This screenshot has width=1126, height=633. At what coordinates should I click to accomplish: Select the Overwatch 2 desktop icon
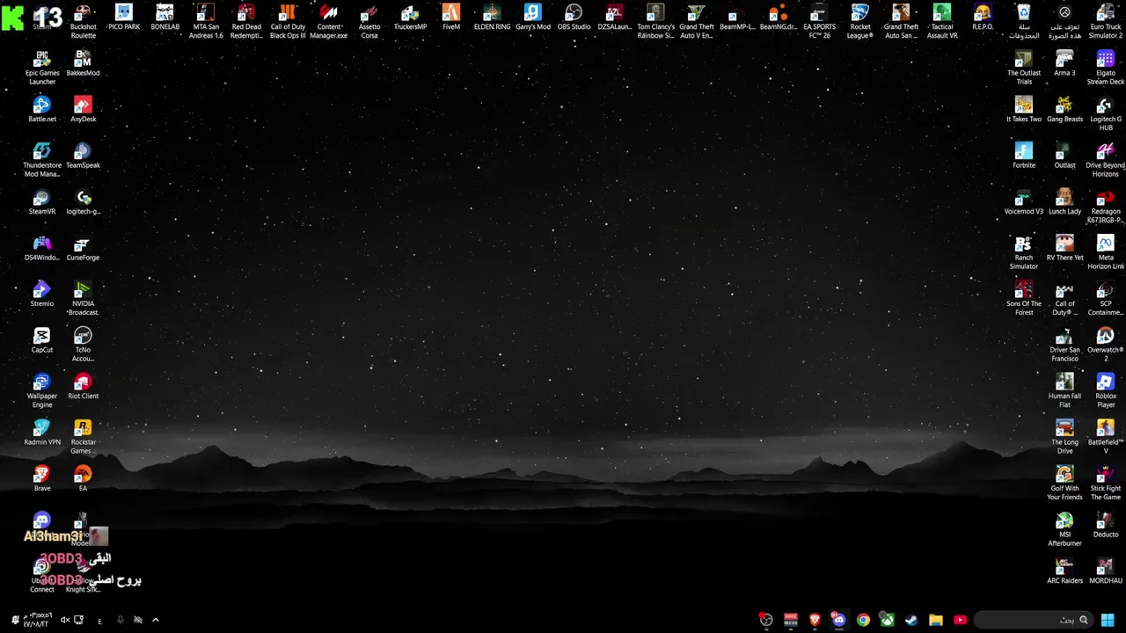tap(1106, 345)
